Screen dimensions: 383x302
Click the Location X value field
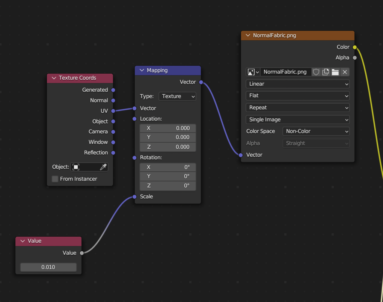pos(168,128)
